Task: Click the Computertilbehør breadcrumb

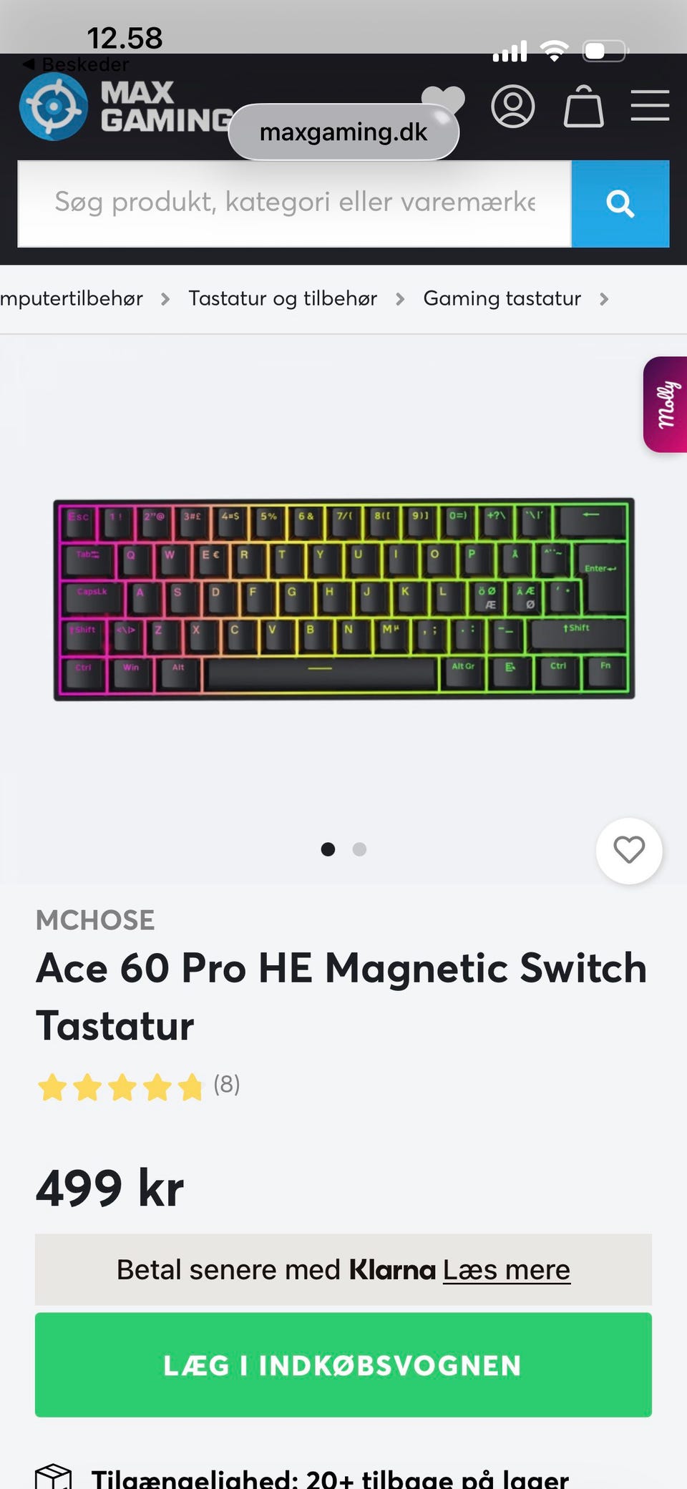Action: coord(72,298)
